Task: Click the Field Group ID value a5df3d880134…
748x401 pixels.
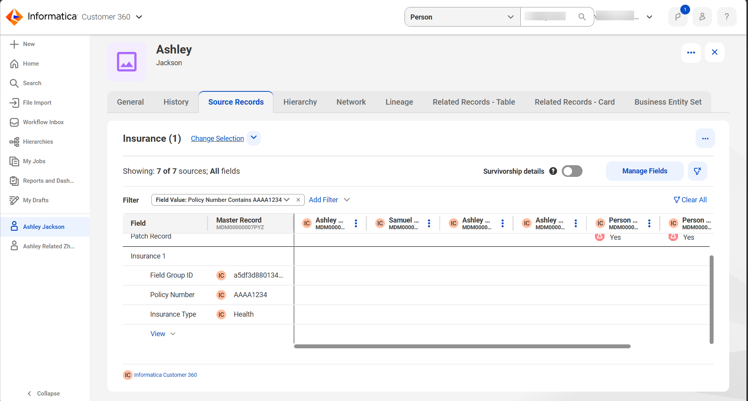Action: pos(258,275)
